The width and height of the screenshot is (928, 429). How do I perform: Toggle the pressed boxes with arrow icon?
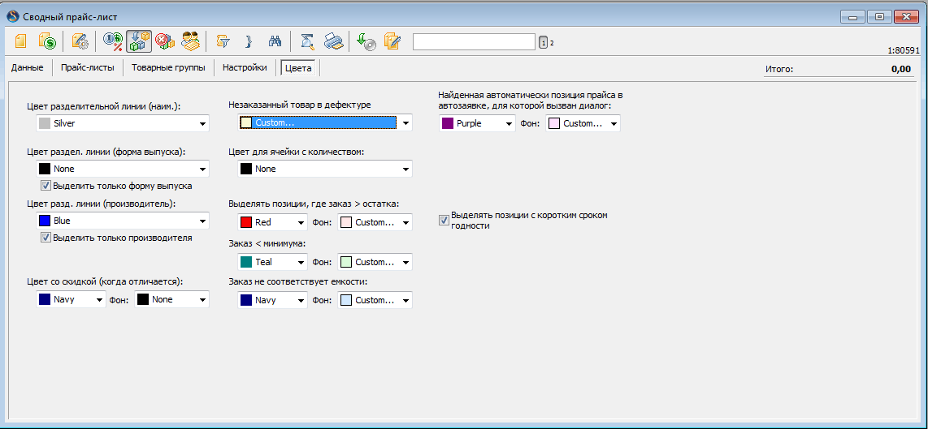point(138,42)
